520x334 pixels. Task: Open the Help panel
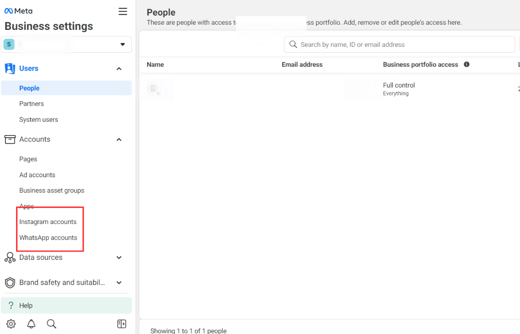[26, 305]
